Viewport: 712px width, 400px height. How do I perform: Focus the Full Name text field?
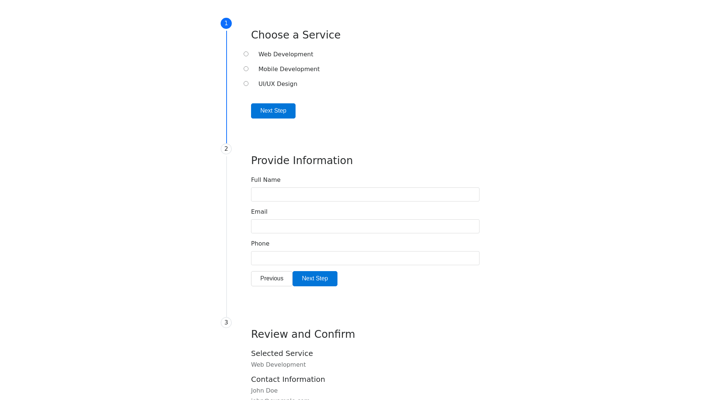point(365,194)
